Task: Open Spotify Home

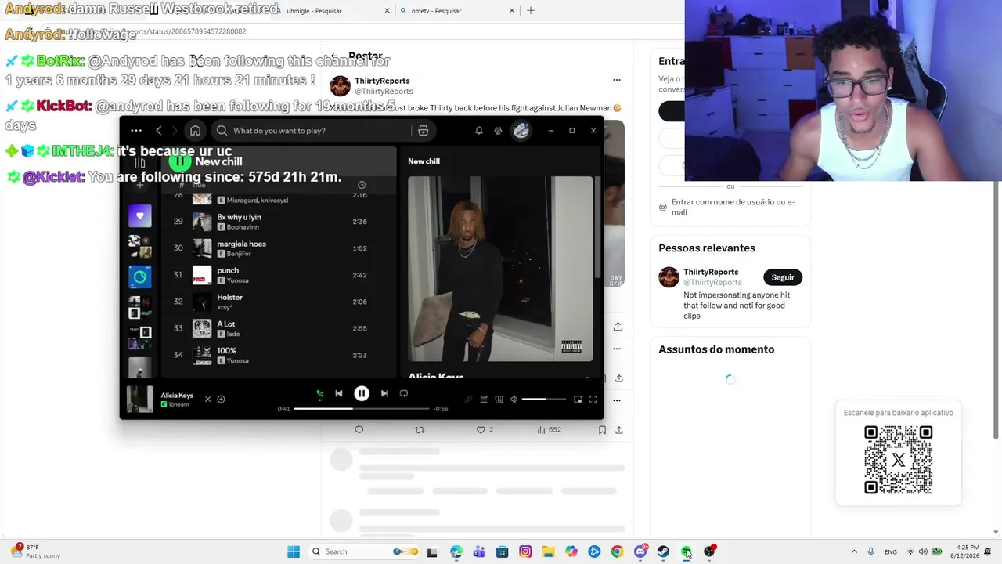Action: (x=196, y=131)
